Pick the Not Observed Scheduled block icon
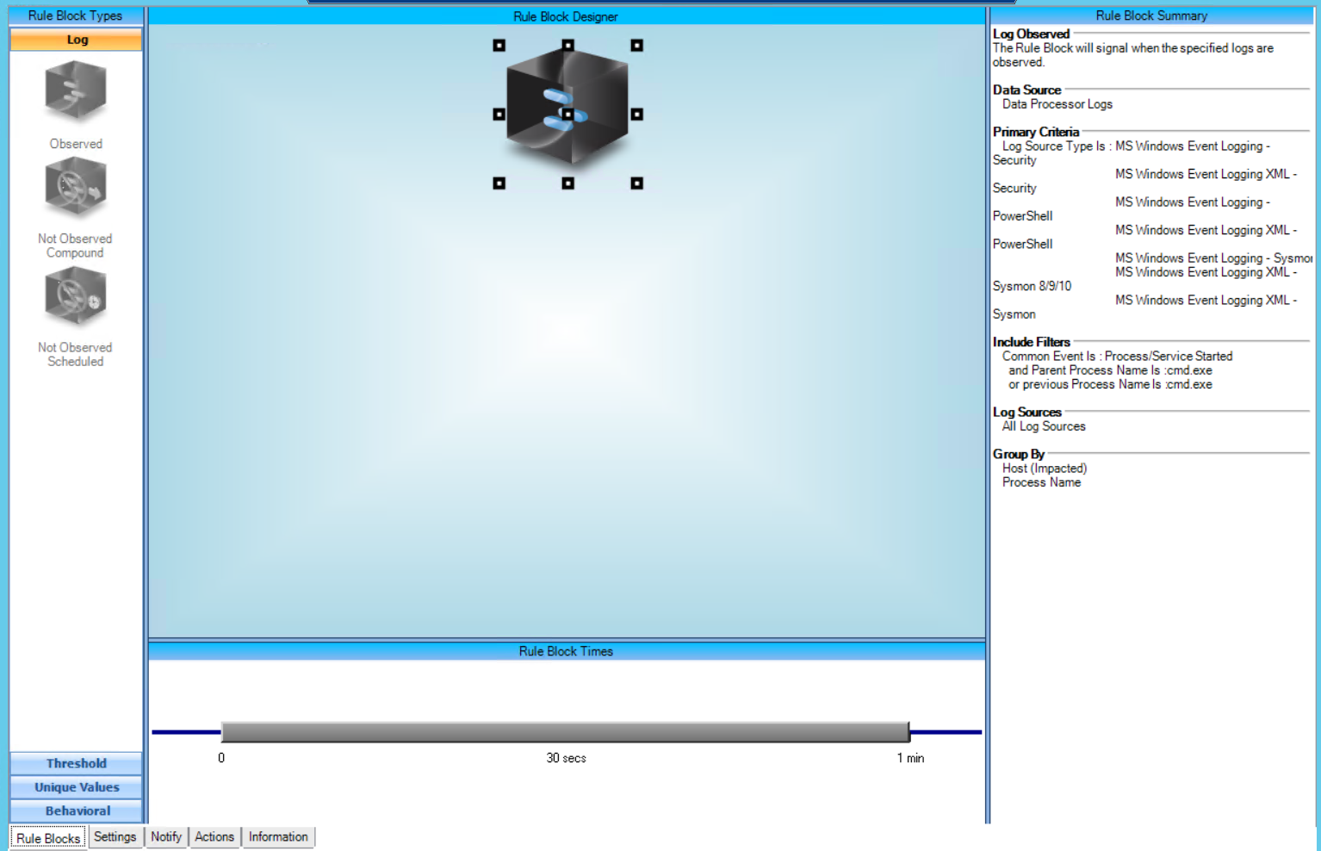The image size is (1321, 851). pyautogui.click(x=76, y=296)
